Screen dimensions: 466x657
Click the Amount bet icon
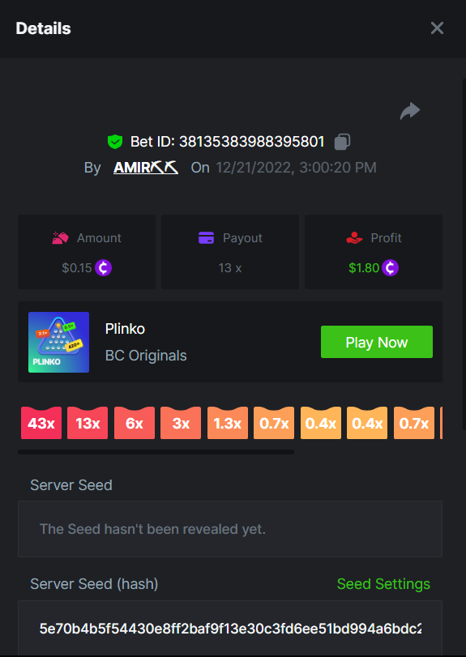[60, 238]
